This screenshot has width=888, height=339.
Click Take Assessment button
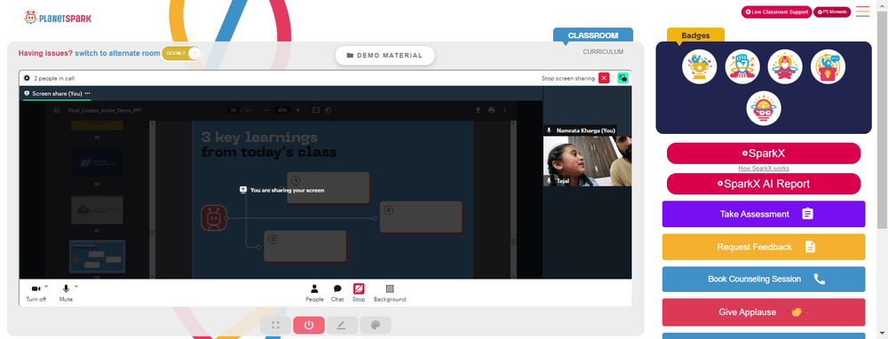764,214
